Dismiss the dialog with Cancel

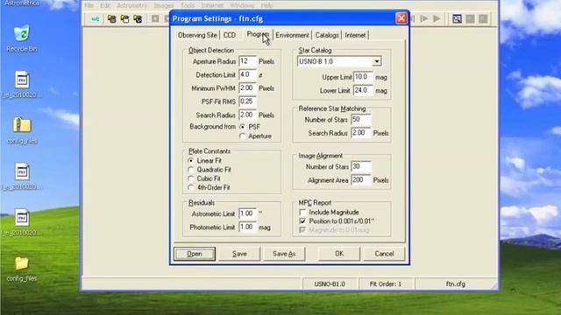pos(384,254)
